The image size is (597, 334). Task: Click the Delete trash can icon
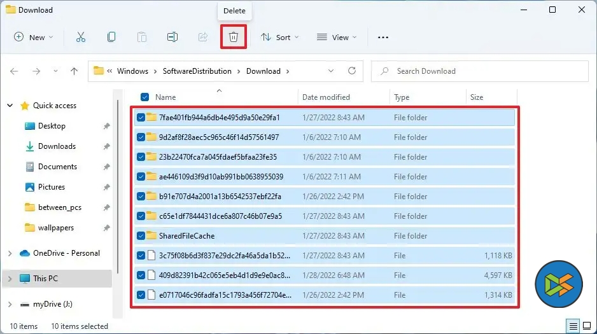pos(234,37)
